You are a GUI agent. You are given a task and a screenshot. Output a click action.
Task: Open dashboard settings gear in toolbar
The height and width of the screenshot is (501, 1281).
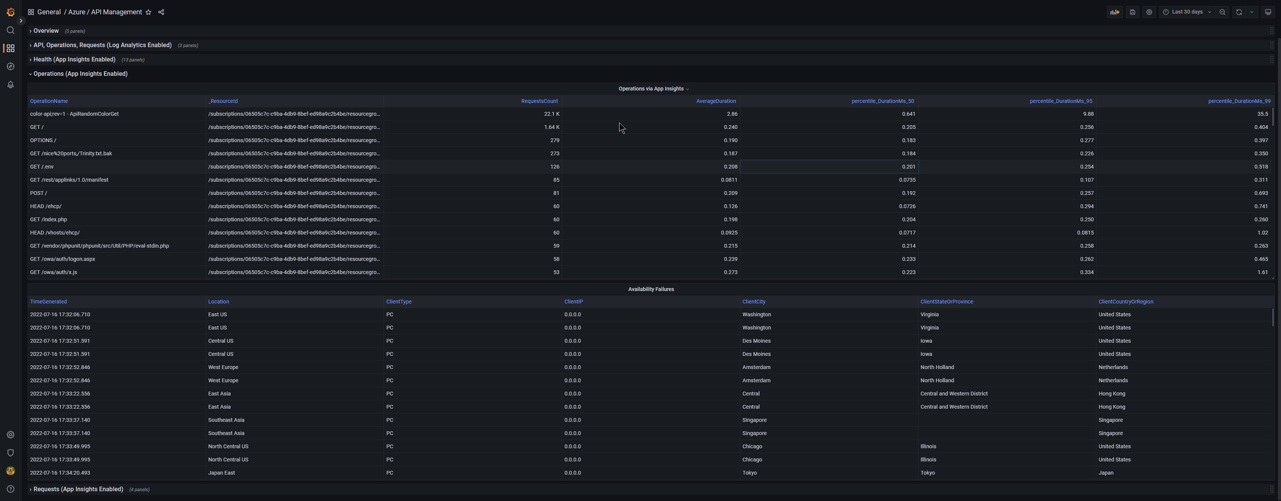pos(1149,12)
